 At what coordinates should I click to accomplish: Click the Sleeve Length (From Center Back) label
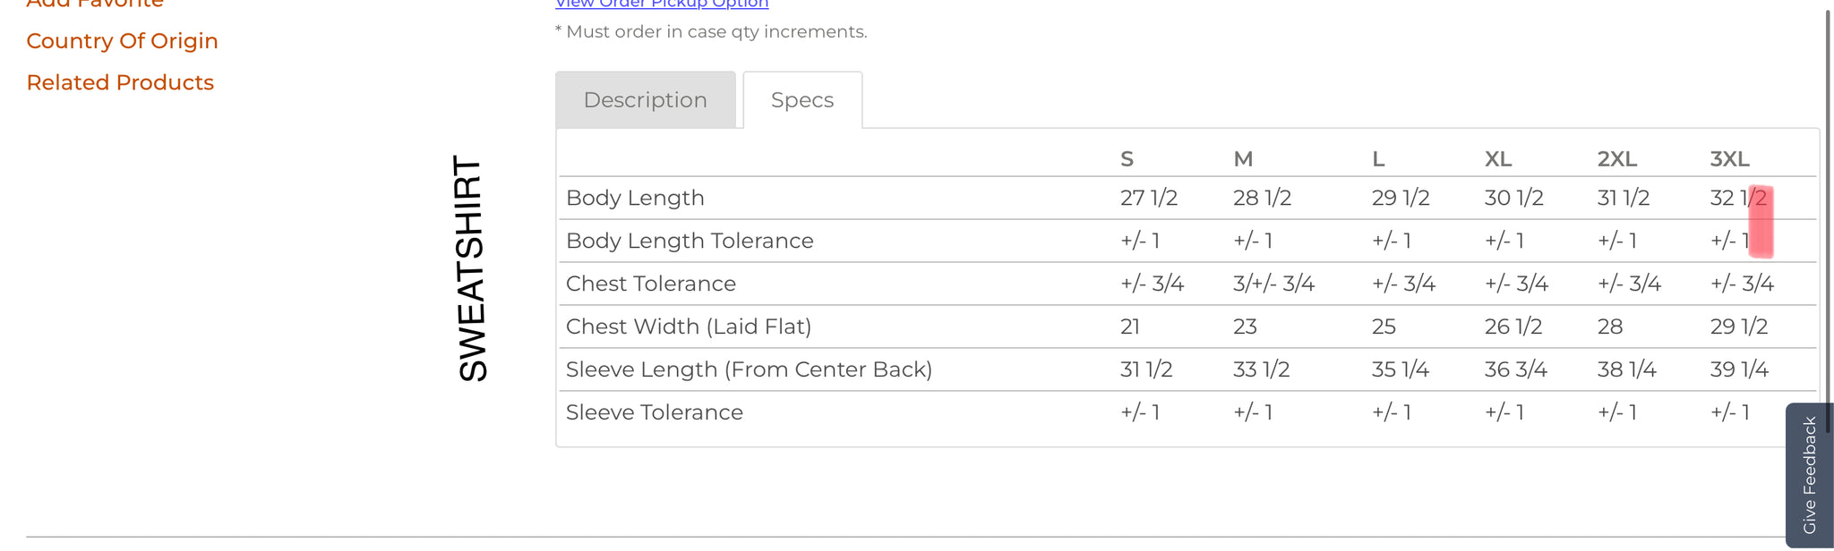[x=749, y=369]
